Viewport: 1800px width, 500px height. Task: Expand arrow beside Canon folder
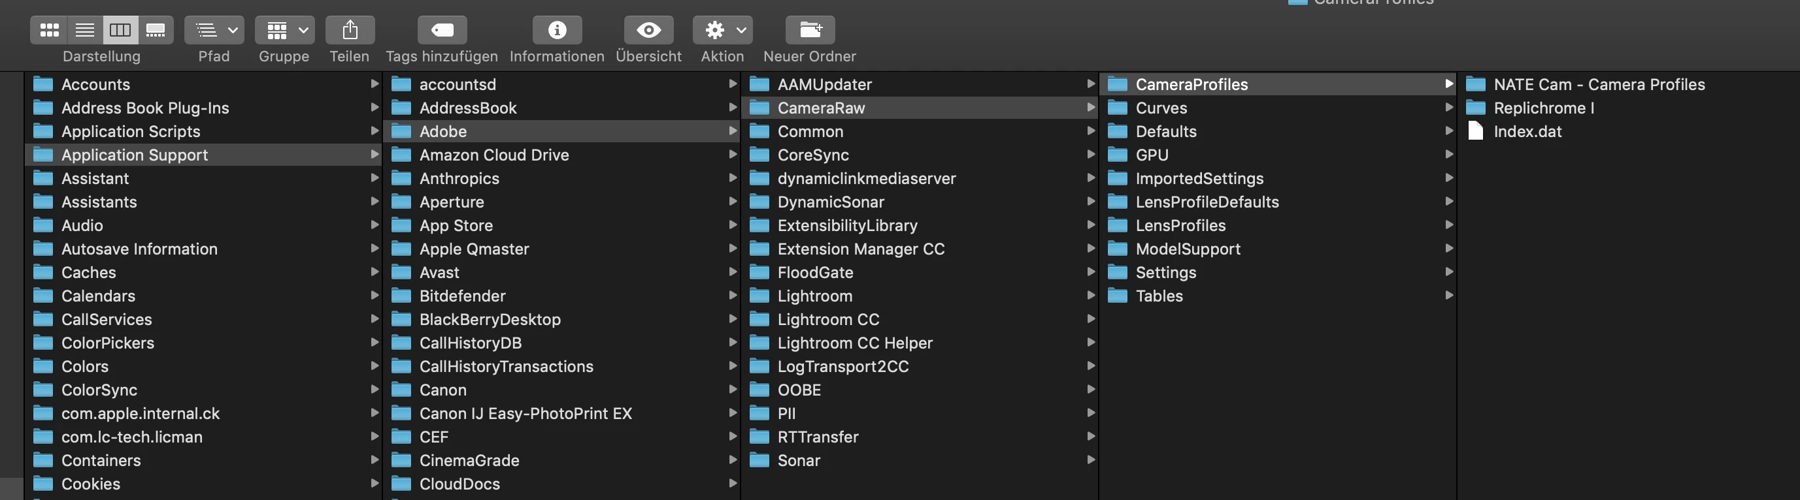click(732, 390)
